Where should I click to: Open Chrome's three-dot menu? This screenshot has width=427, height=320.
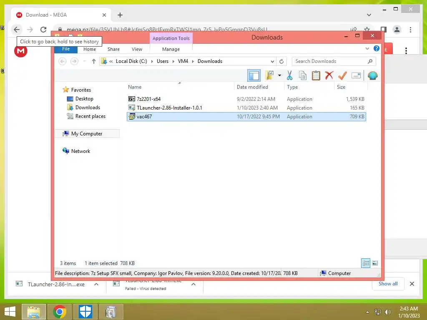[410, 30]
